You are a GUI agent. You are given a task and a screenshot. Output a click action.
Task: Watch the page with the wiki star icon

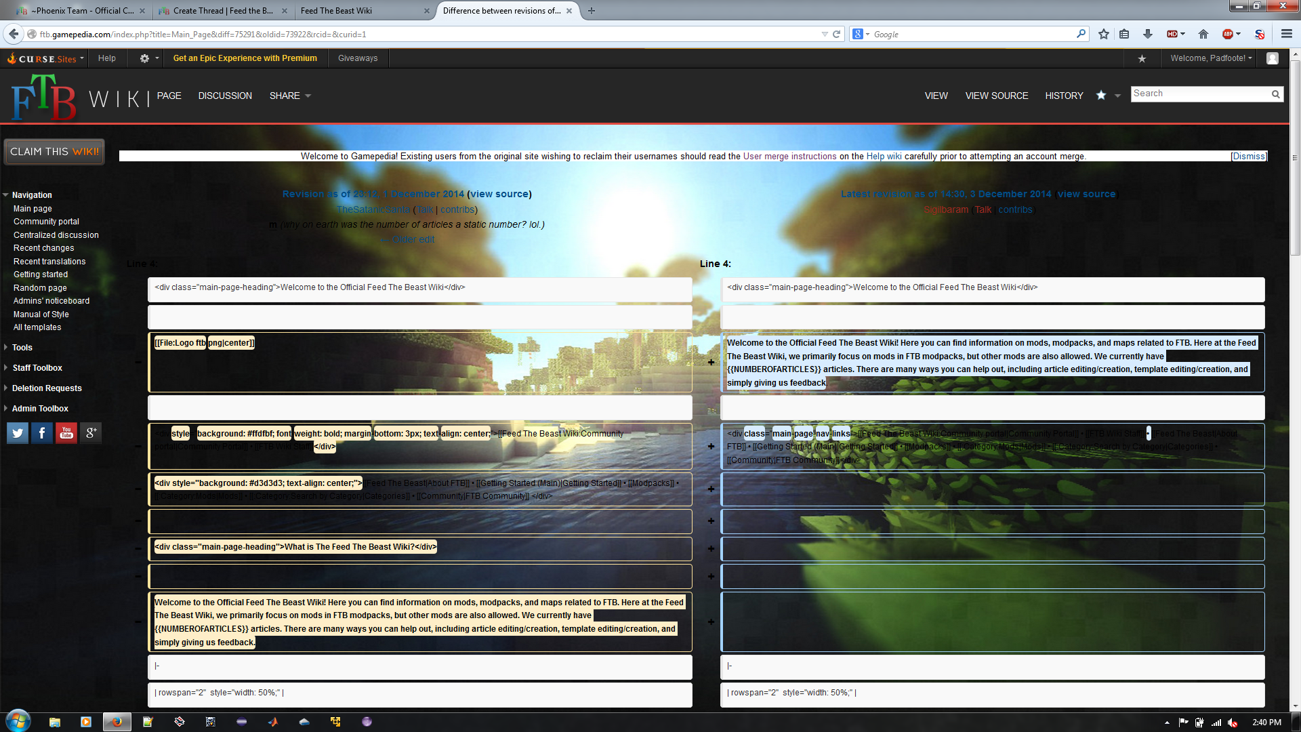(1101, 96)
